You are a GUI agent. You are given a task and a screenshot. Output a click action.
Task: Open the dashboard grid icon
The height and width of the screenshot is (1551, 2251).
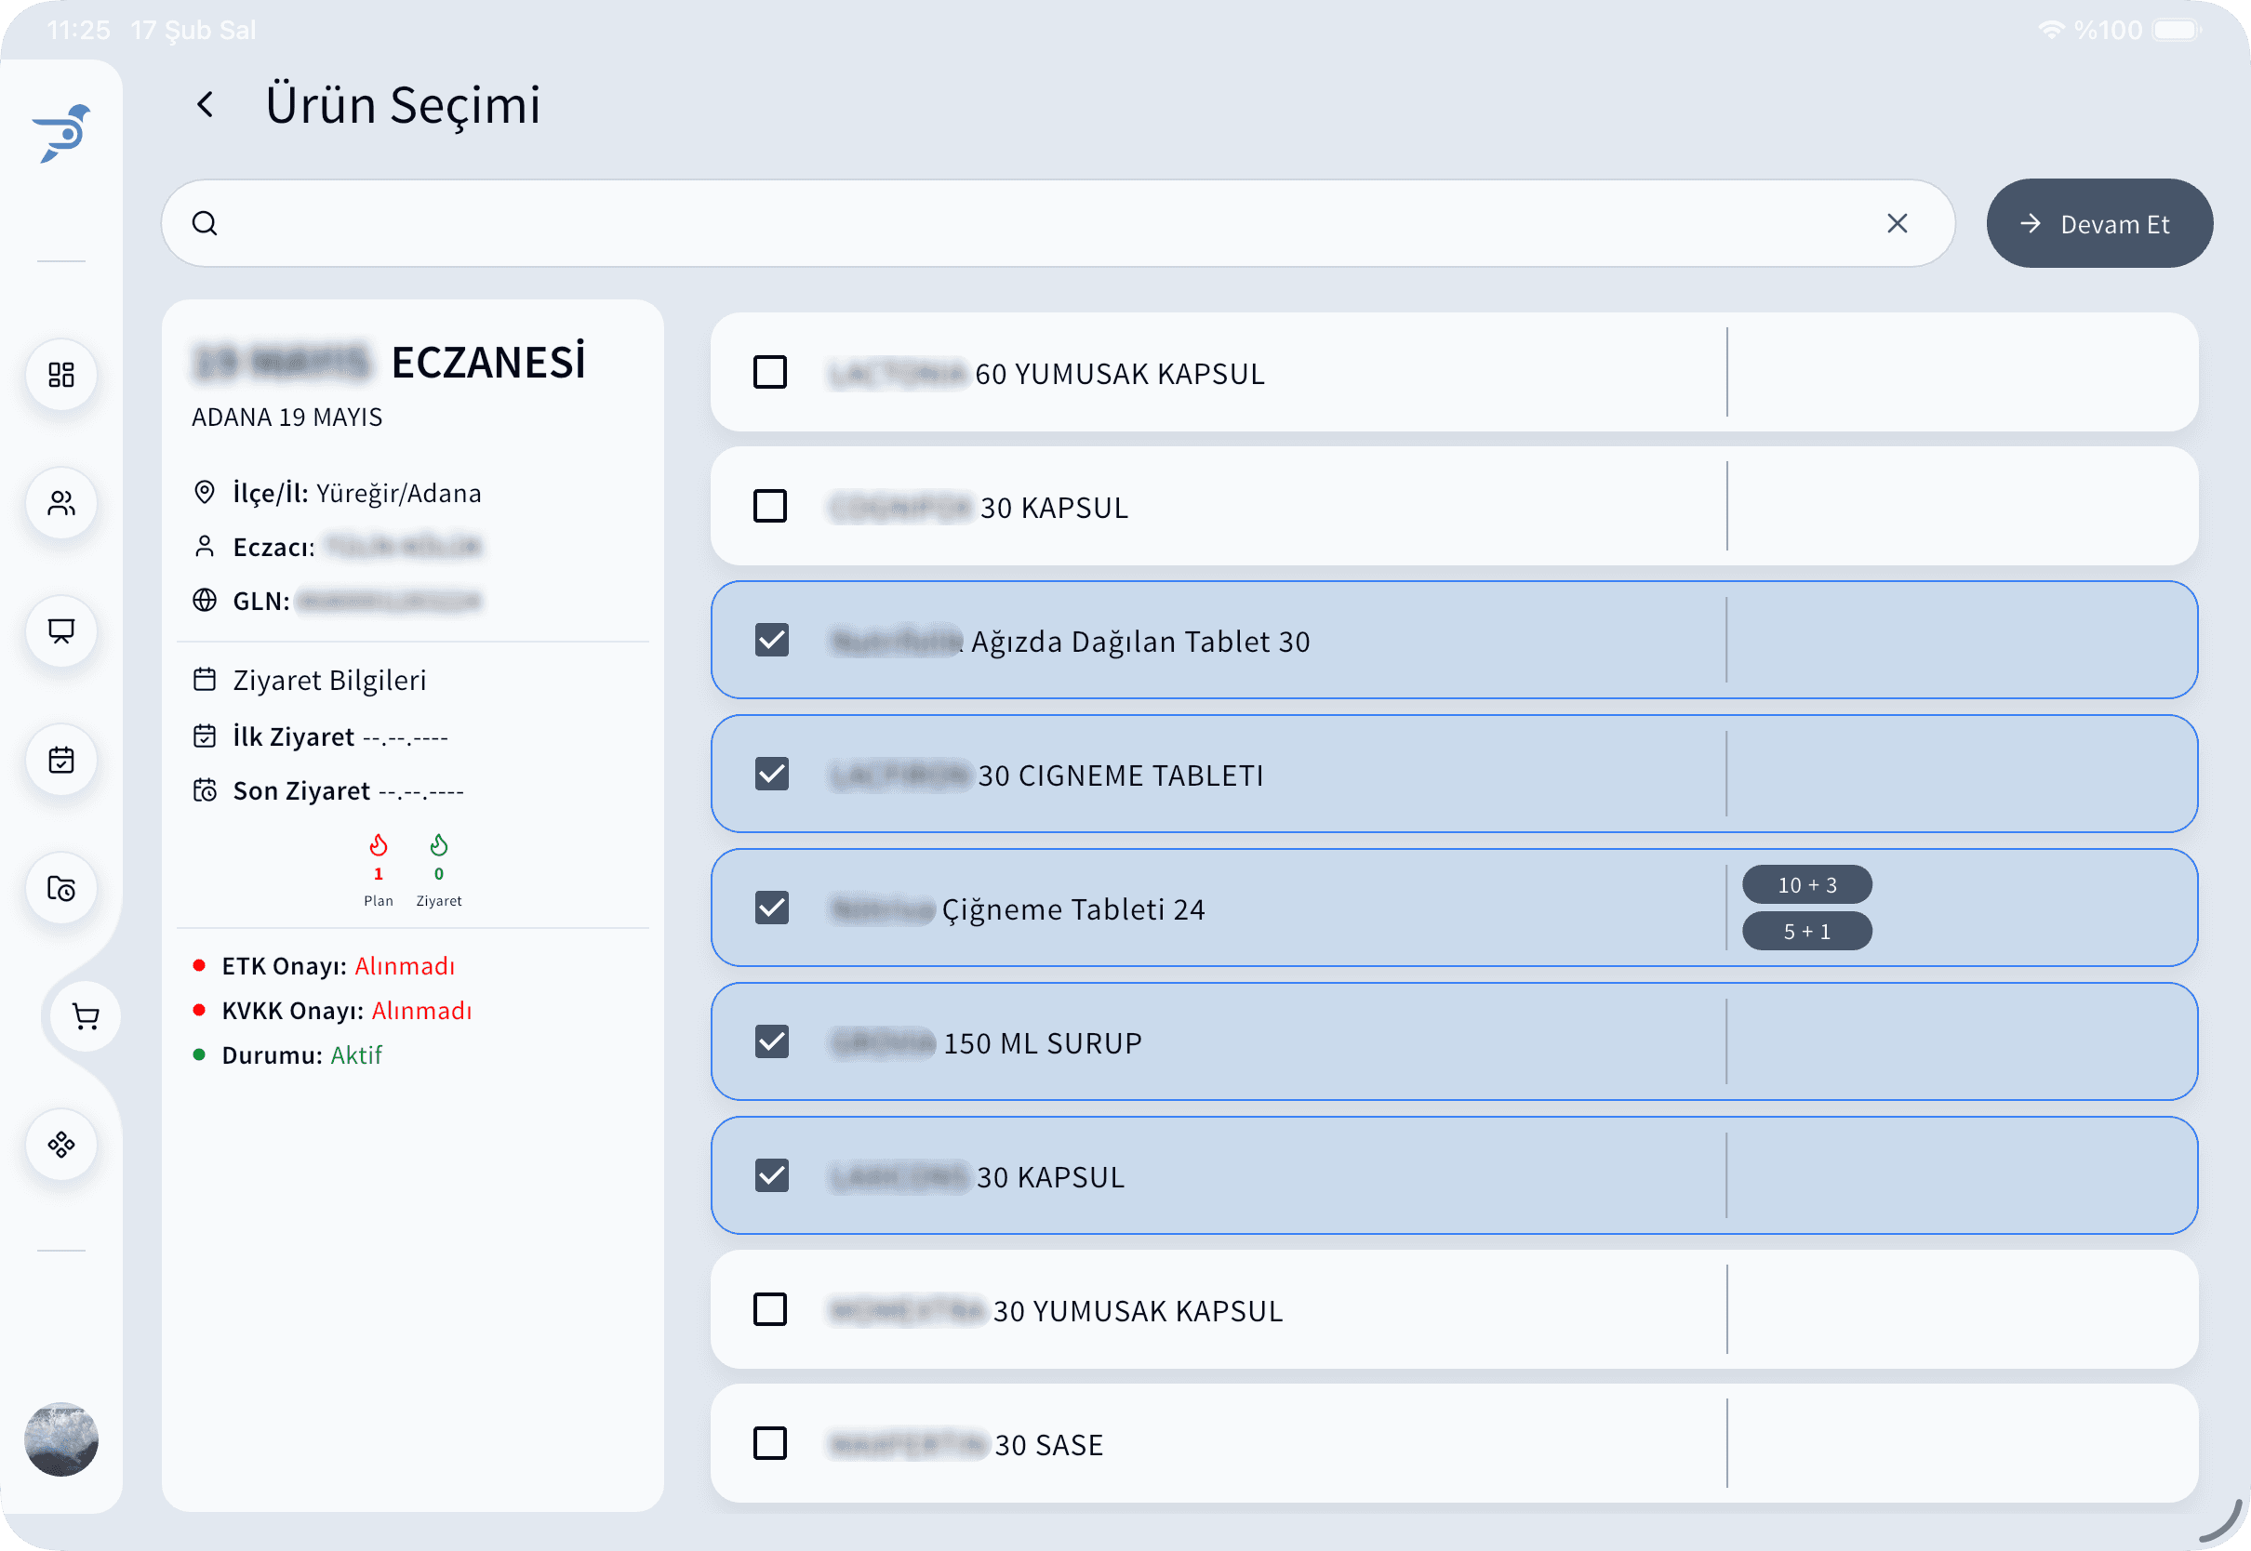[x=61, y=375]
